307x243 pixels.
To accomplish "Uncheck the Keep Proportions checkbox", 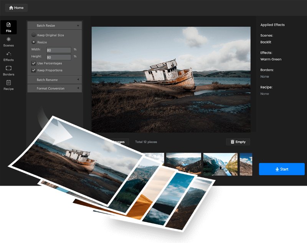I will 34,70.
